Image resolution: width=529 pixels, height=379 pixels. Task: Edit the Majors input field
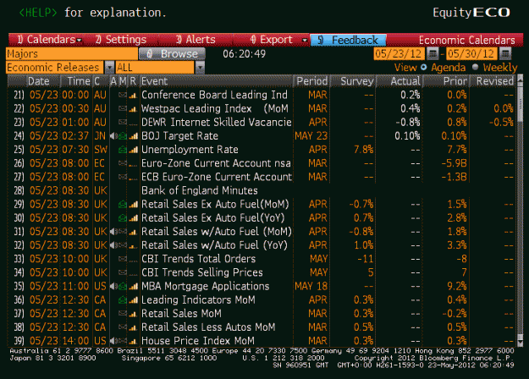point(72,54)
